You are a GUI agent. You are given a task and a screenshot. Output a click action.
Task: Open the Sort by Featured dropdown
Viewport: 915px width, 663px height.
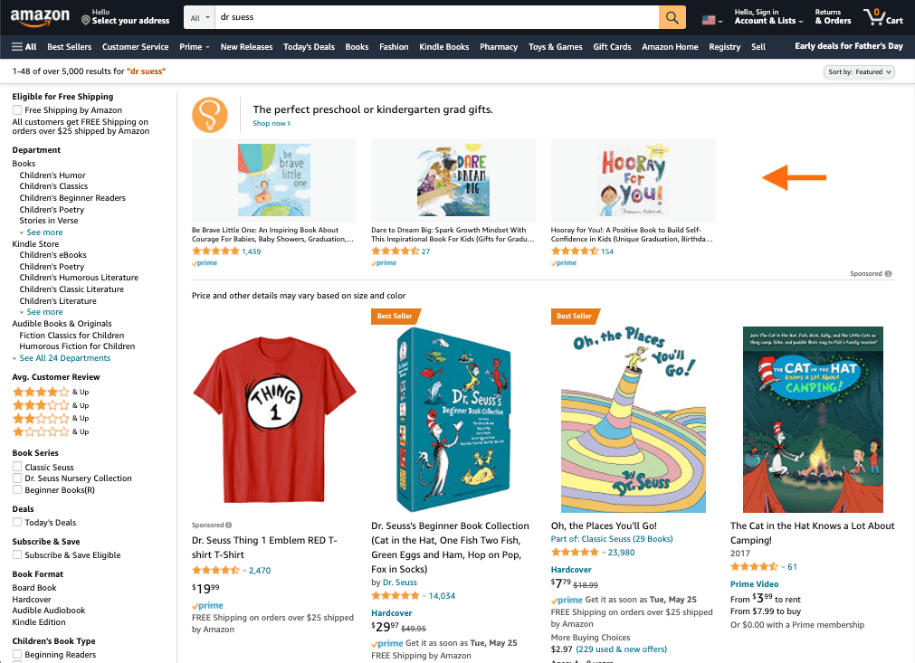pos(860,71)
